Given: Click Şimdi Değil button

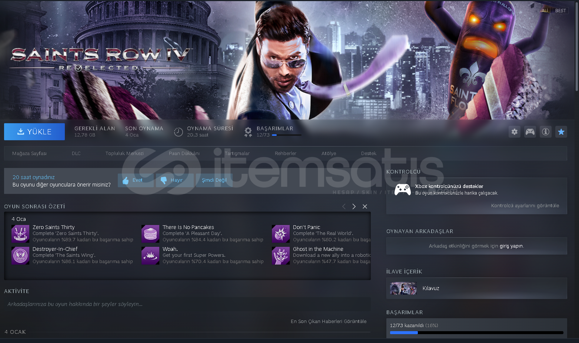Looking at the screenshot, I should [214, 180].
